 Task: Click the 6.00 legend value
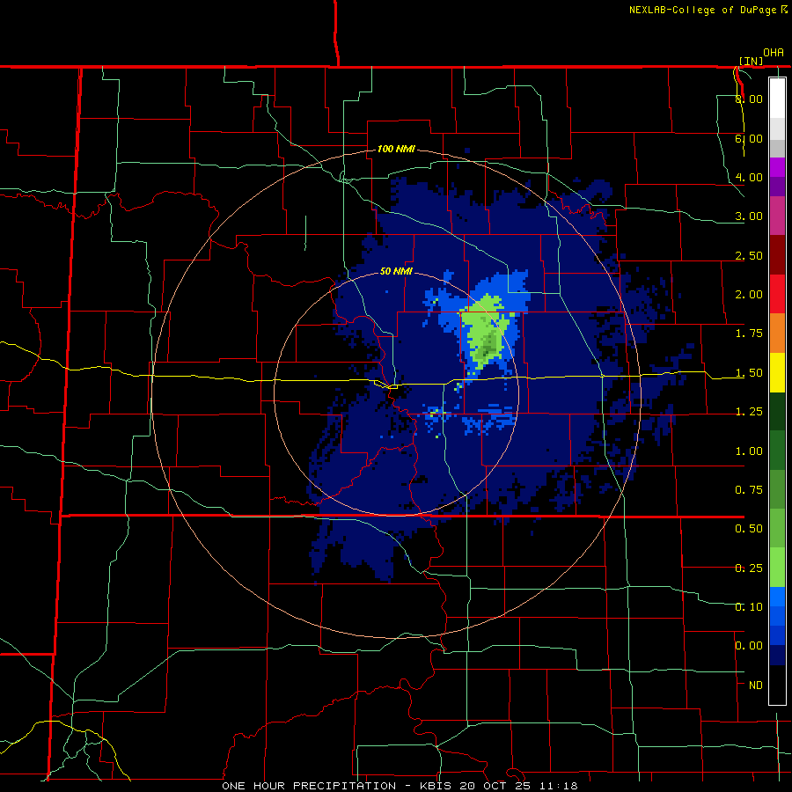[x=749, y=138]
